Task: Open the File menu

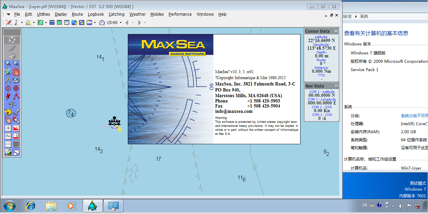Action: tap(17, 14)
